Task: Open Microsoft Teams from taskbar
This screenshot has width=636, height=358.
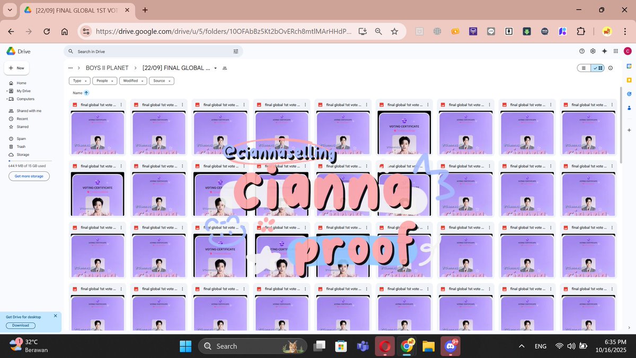Action: pyautogui.click(x=363, y=346)
